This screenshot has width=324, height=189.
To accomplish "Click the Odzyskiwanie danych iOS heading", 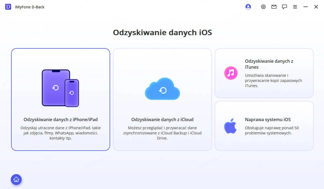I will tap(162, 32).
